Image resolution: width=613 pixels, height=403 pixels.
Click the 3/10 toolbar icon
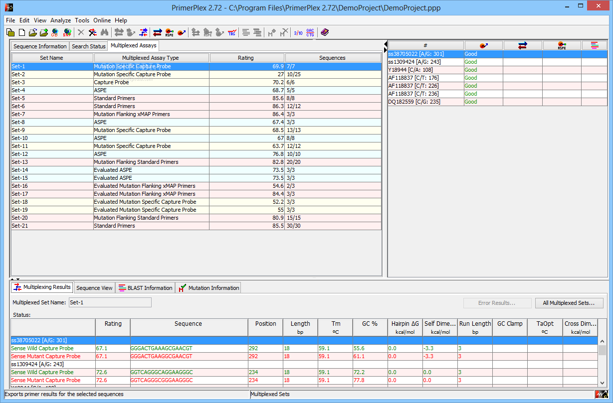click(298, 32)
